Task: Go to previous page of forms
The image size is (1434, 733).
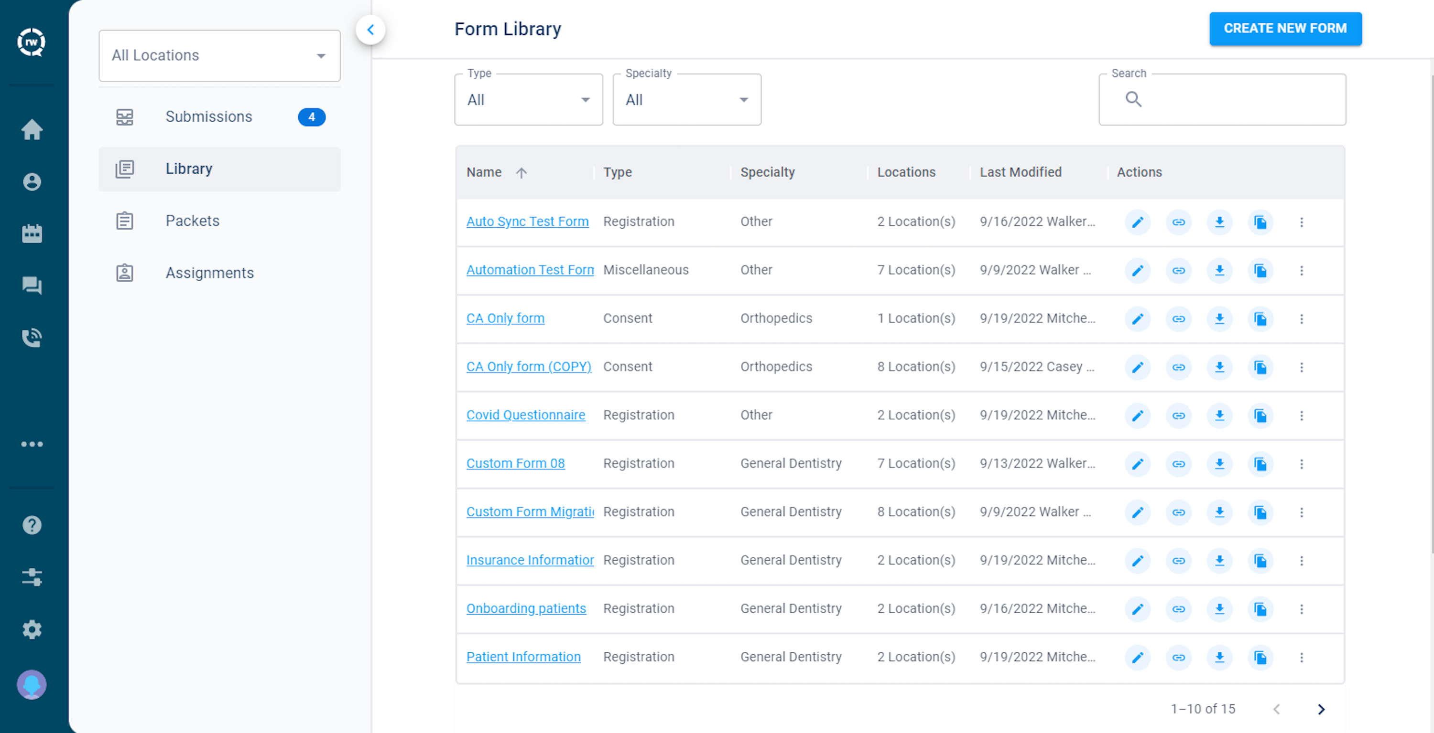Action: click(x=1276, y=709)
